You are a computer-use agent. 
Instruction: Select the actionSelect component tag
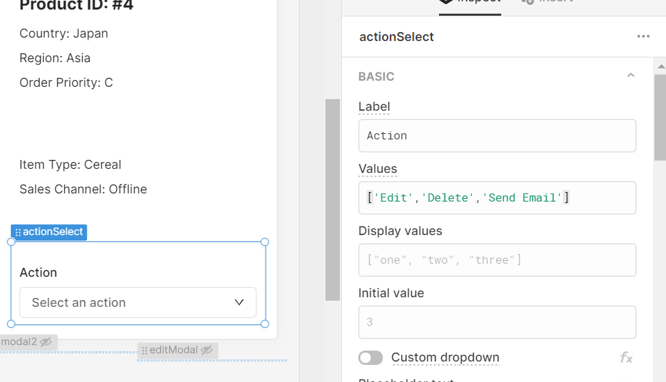point(49,232)
